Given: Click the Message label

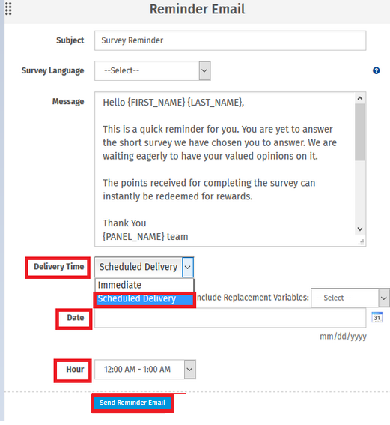Looking at the screenshot, I should (x=68, y=102).
